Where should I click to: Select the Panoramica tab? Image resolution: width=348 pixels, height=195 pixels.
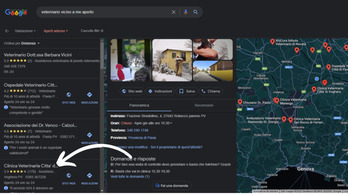139,105
